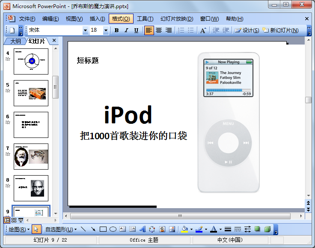The width and height of the screenshot is (315, 248).
Task: Insert a horizontal Text Box
Action: pyautogui.click(x=123, y=229)
